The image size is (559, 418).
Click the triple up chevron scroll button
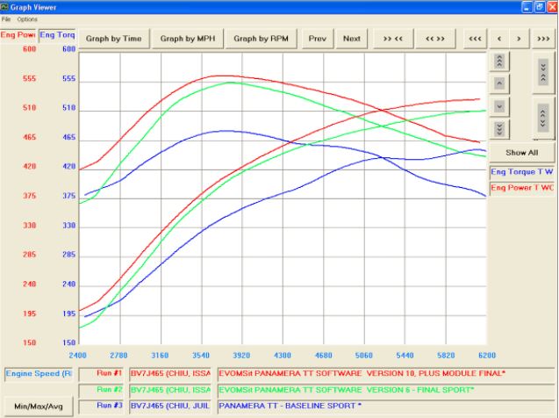click(499, 61)
